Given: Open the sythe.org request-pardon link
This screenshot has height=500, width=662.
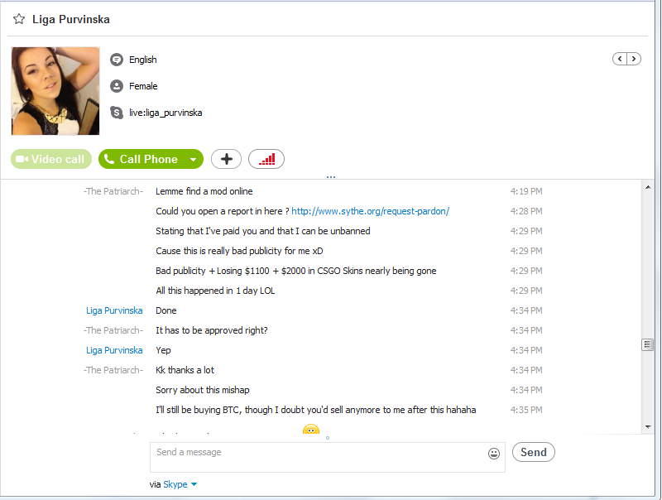Looking at the screenshot, I should 370,211.
